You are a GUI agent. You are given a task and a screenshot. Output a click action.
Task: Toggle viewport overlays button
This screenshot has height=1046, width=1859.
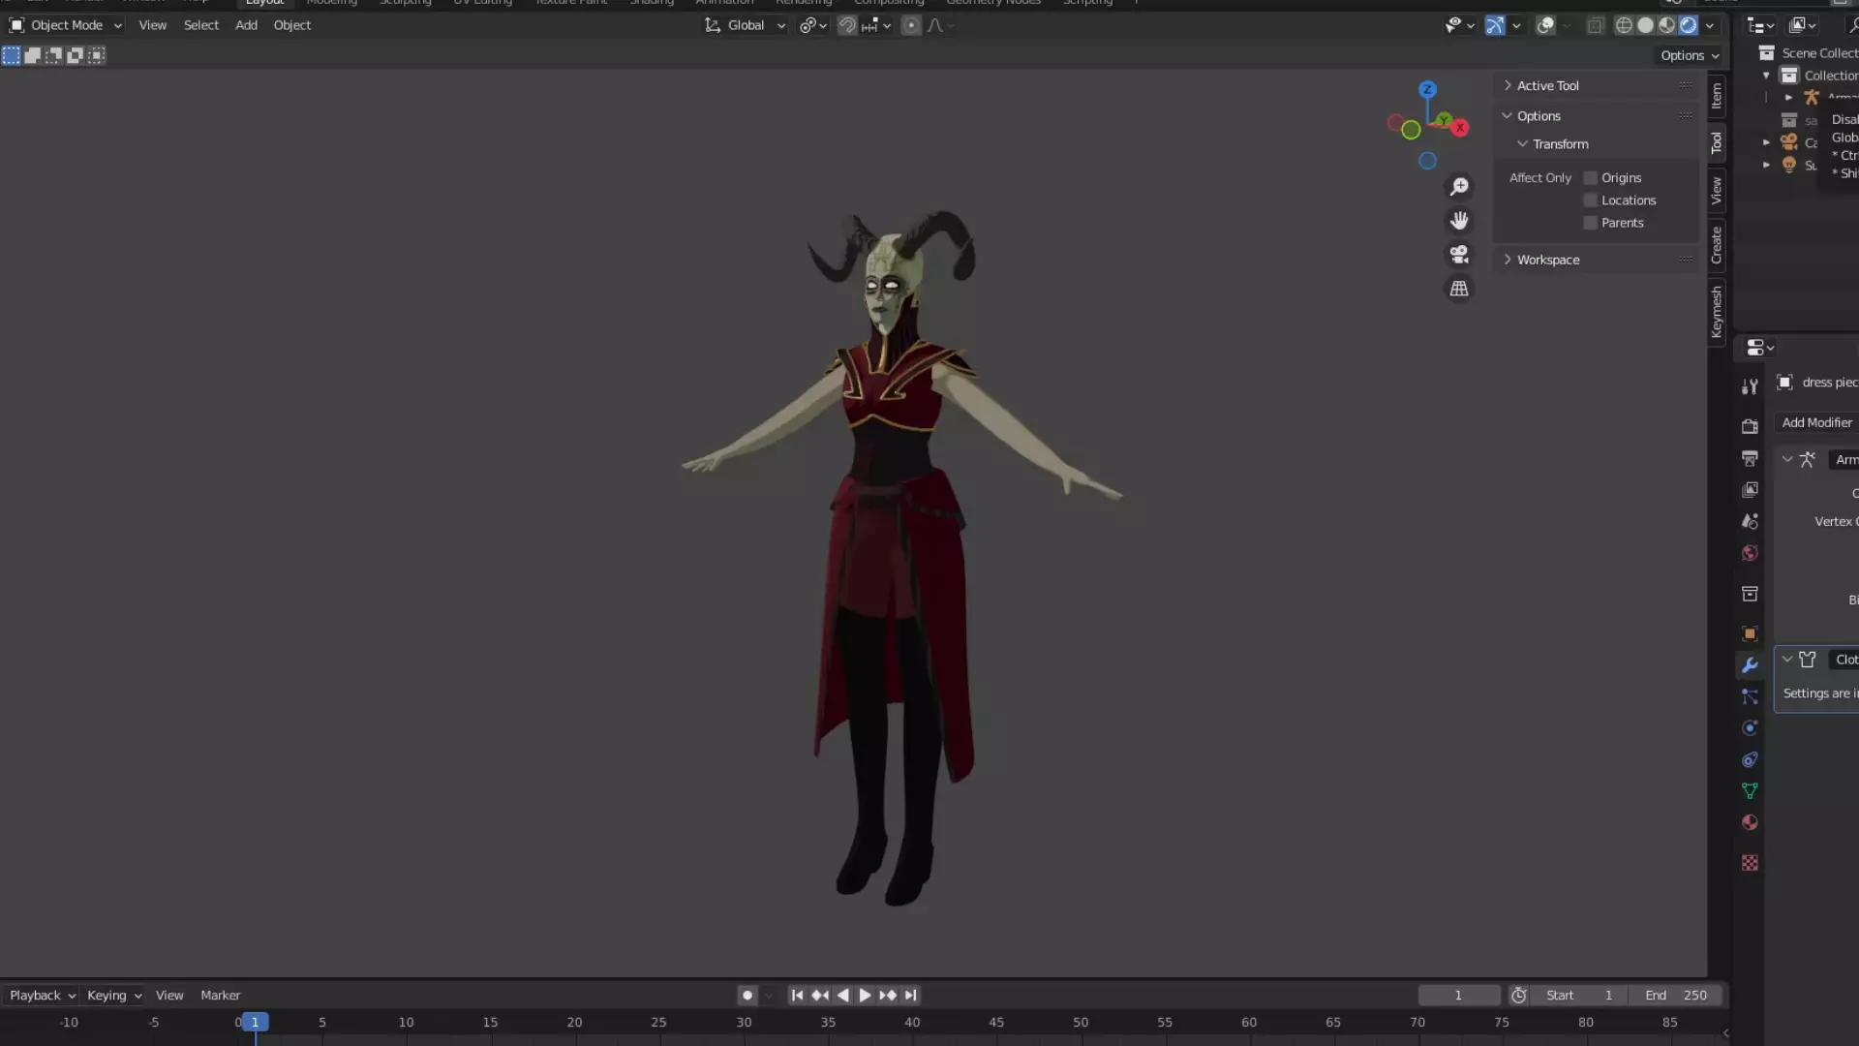1546,25
